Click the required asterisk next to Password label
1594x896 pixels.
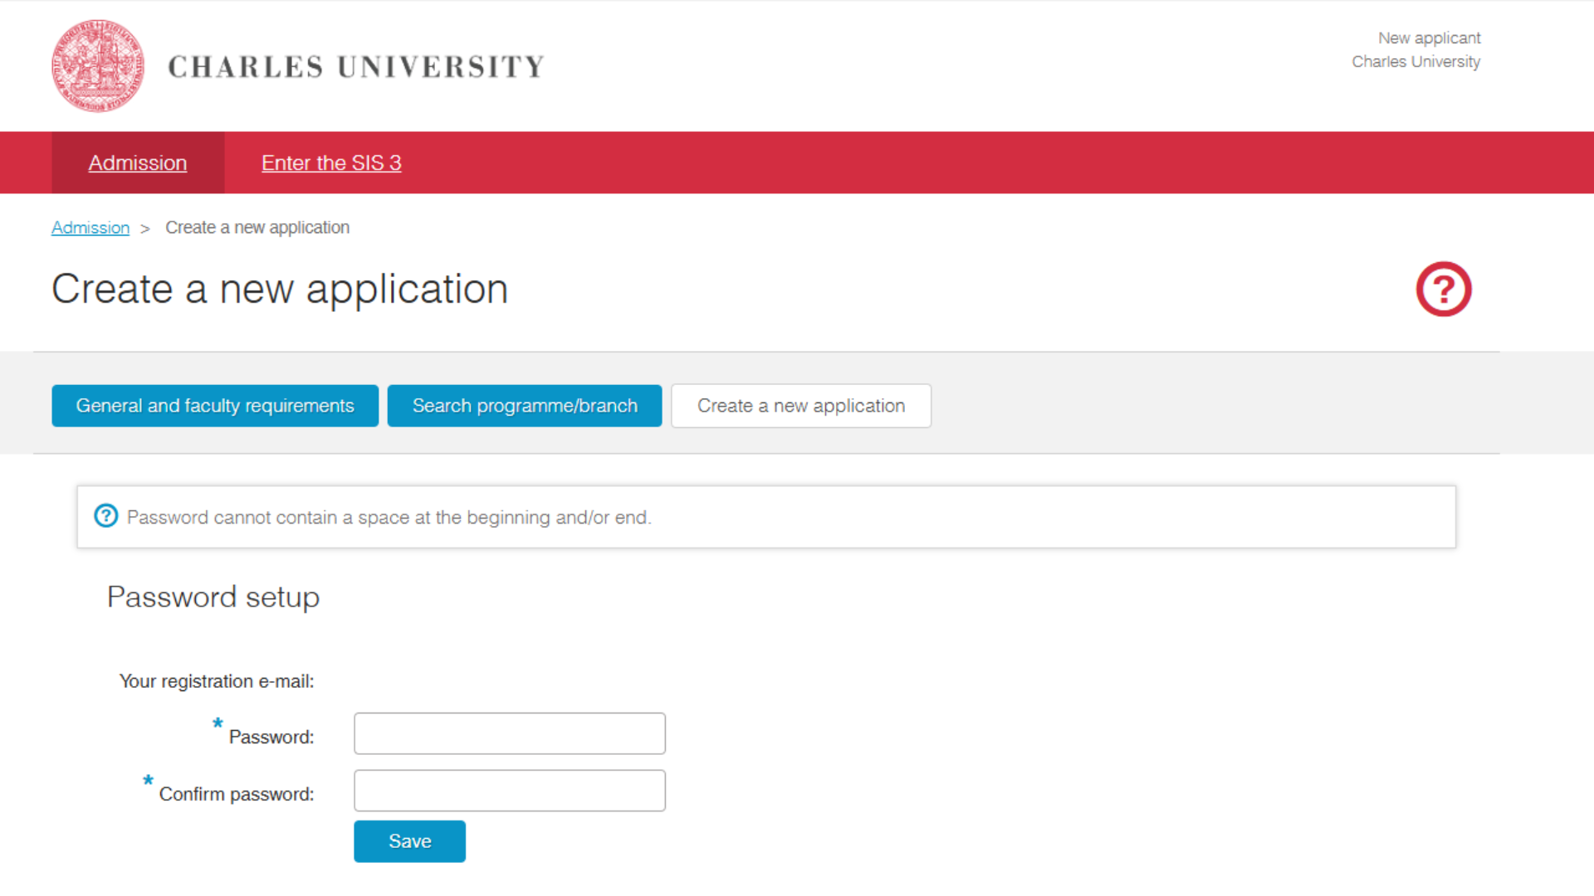tap(218, 723)
